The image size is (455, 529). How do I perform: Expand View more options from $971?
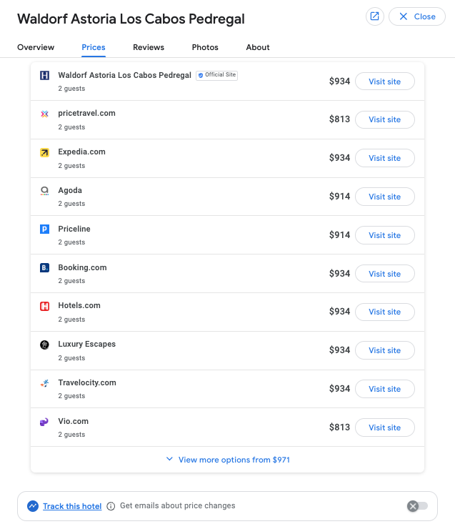coord(228,460)
